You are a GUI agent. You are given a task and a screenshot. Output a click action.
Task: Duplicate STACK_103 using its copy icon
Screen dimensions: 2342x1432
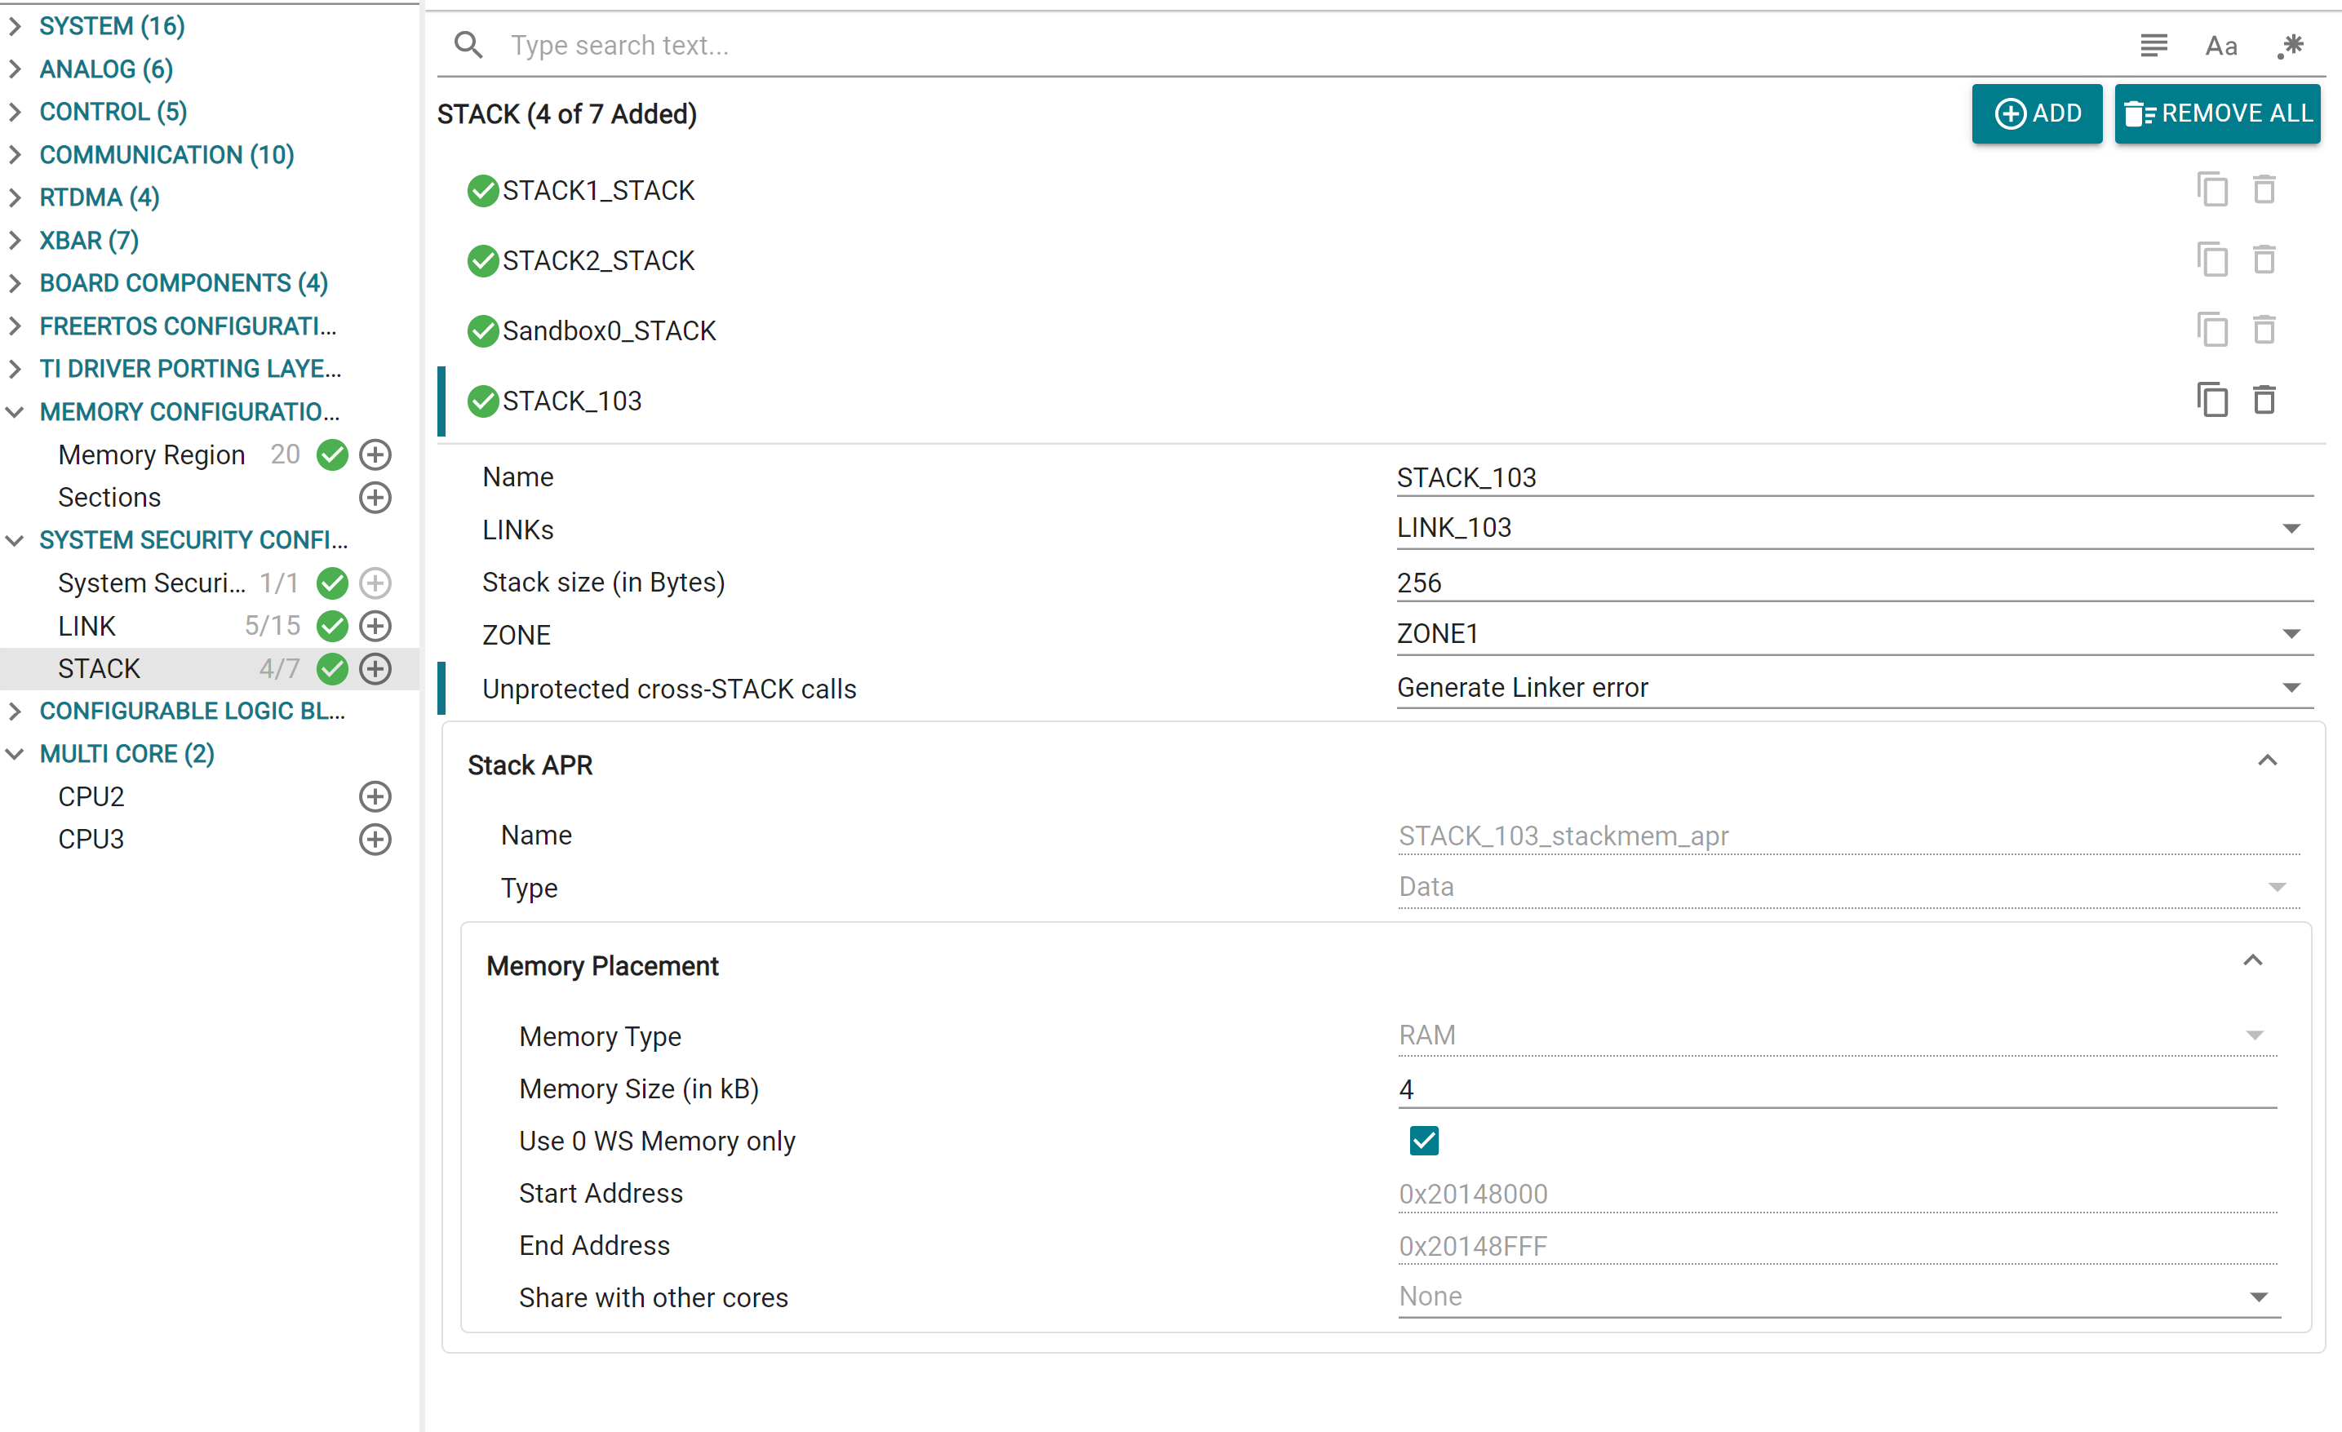2213,400
